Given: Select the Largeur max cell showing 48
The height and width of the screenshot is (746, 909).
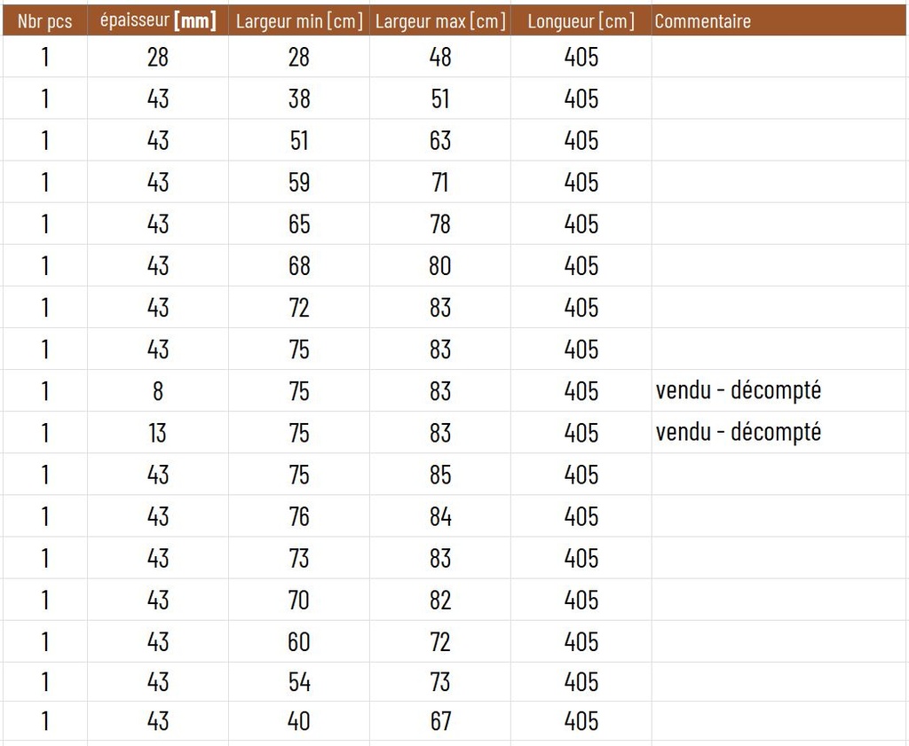Looking at the screenshot, I should click(x=440, y=58).
